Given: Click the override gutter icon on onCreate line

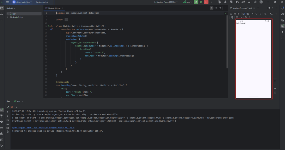Looking at the screenshot, I should (51, 29).
